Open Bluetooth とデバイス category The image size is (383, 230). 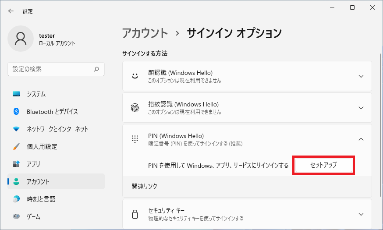pos(56,112)
